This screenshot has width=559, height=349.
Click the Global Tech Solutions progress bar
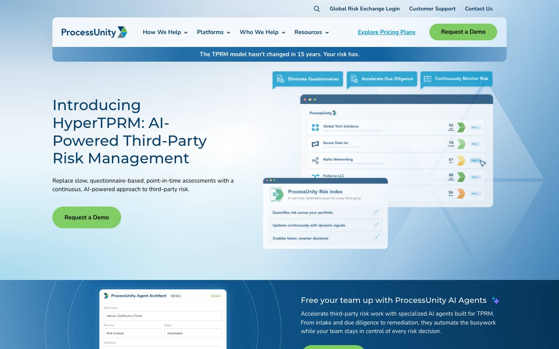pyautogui.click(x=352, y=131)
